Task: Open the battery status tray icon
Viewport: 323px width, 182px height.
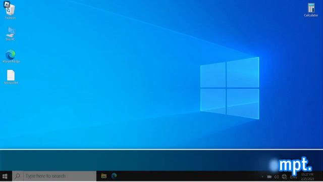Action: [269, 176]
